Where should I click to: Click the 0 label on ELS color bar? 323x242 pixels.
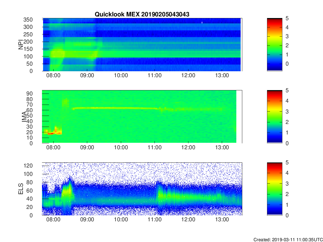point(287,215)
